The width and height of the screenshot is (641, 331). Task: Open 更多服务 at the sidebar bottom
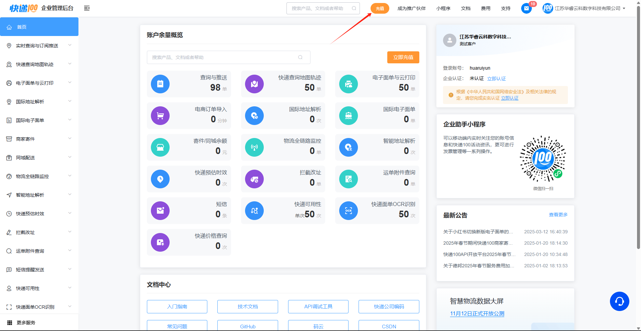[26, 323]
